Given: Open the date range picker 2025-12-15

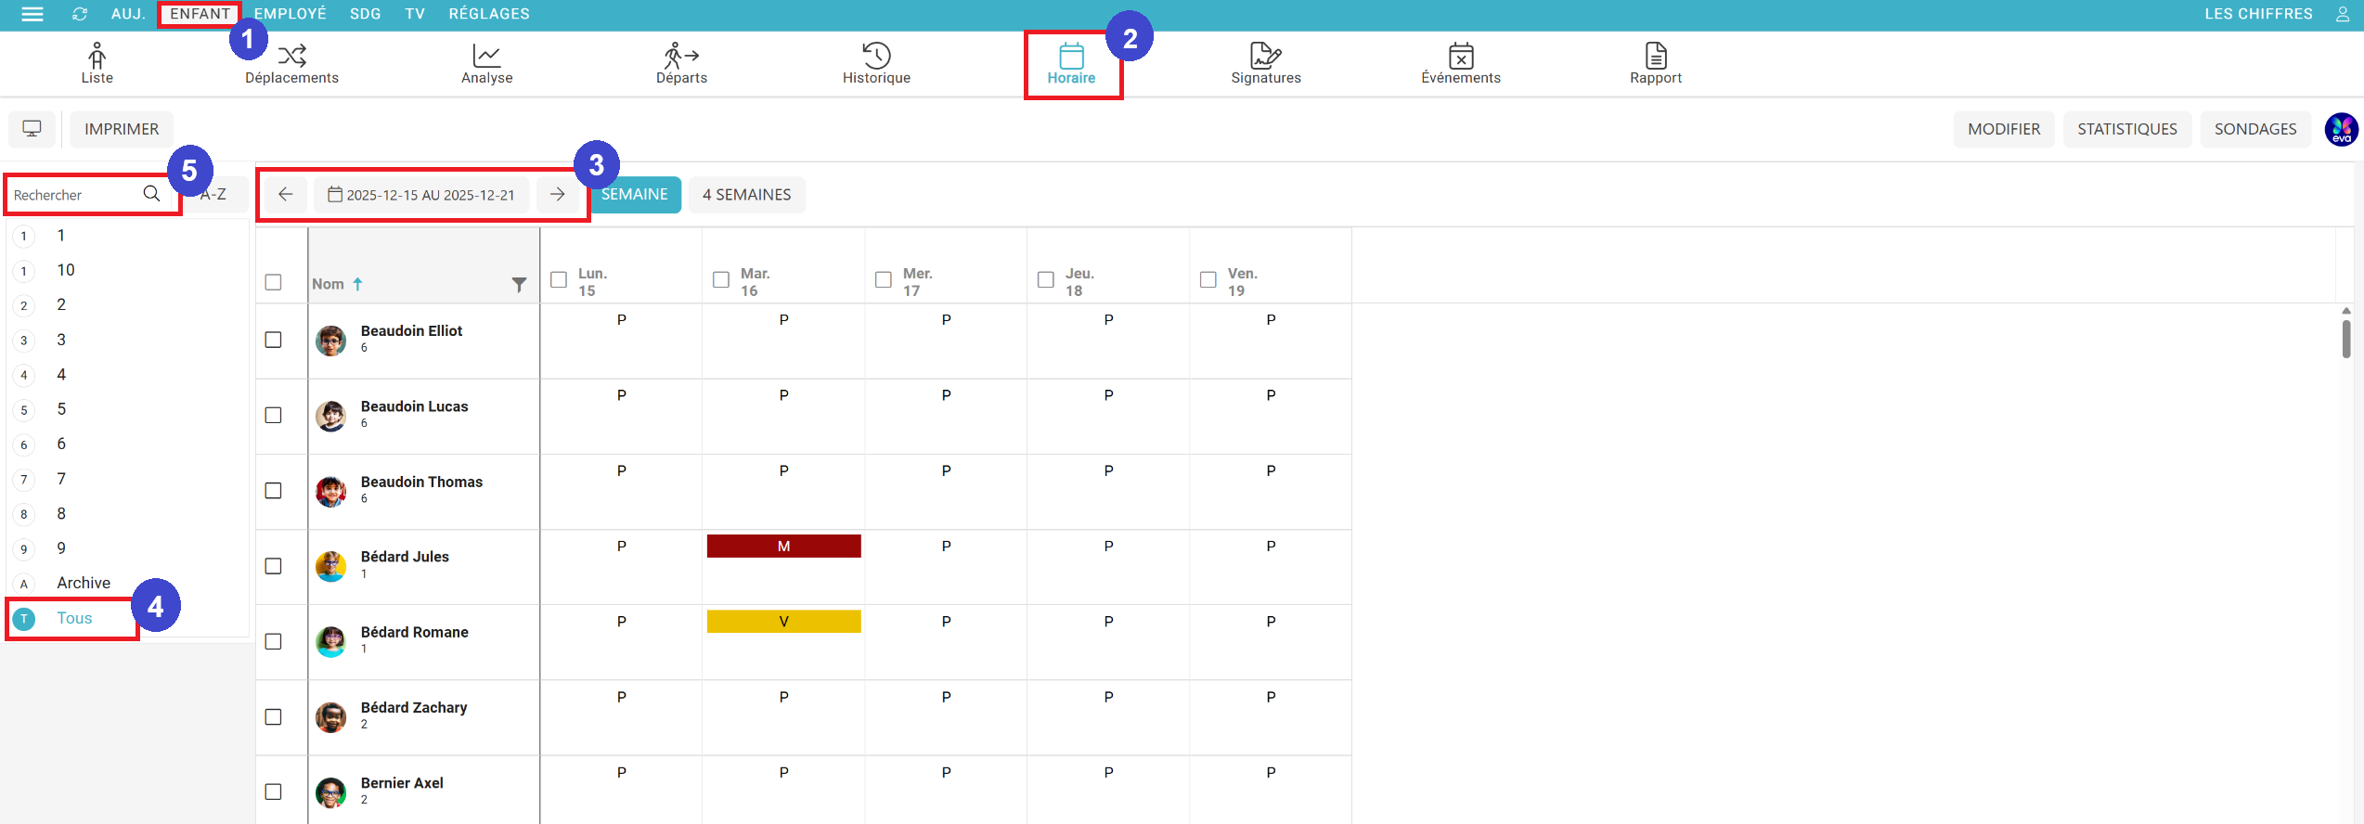Looking at the screenshot, I should (x=422, y=195).
